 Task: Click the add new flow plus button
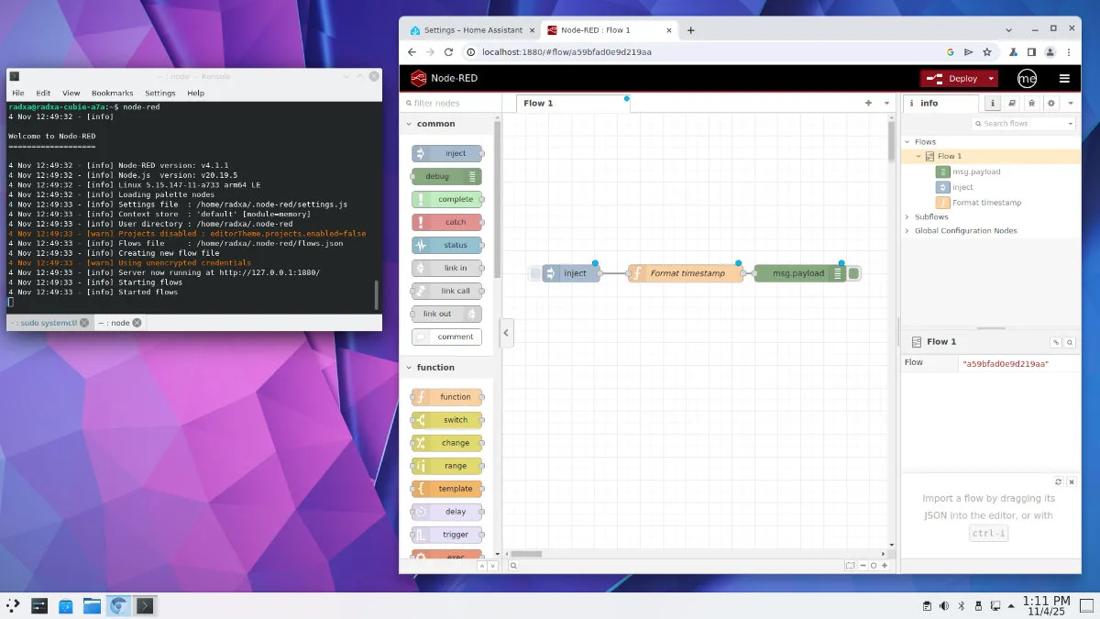pyautogui.click(x=868, y=104)
